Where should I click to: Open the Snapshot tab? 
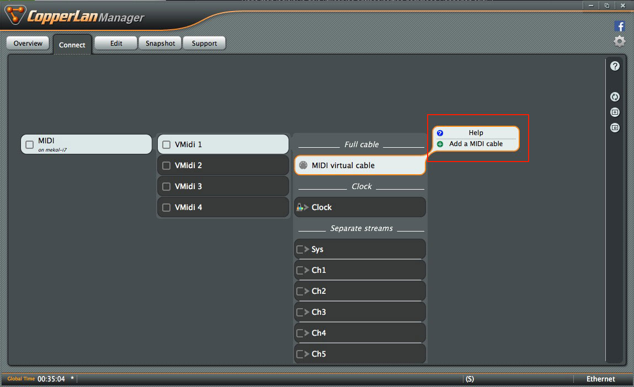[x=160, y=44]
